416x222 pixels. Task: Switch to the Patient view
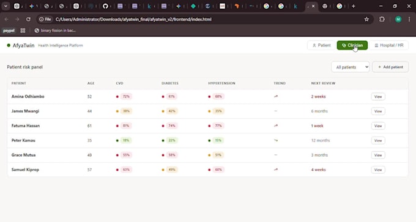[321, 46]
